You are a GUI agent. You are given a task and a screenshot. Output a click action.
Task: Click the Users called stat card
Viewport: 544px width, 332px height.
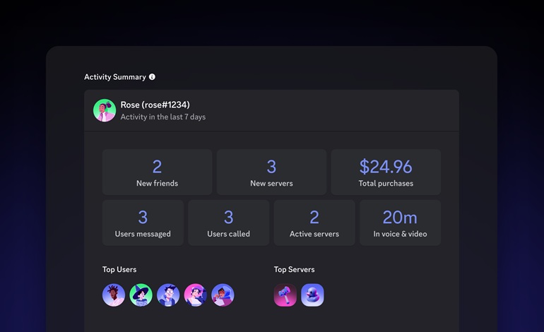point(228,223)
